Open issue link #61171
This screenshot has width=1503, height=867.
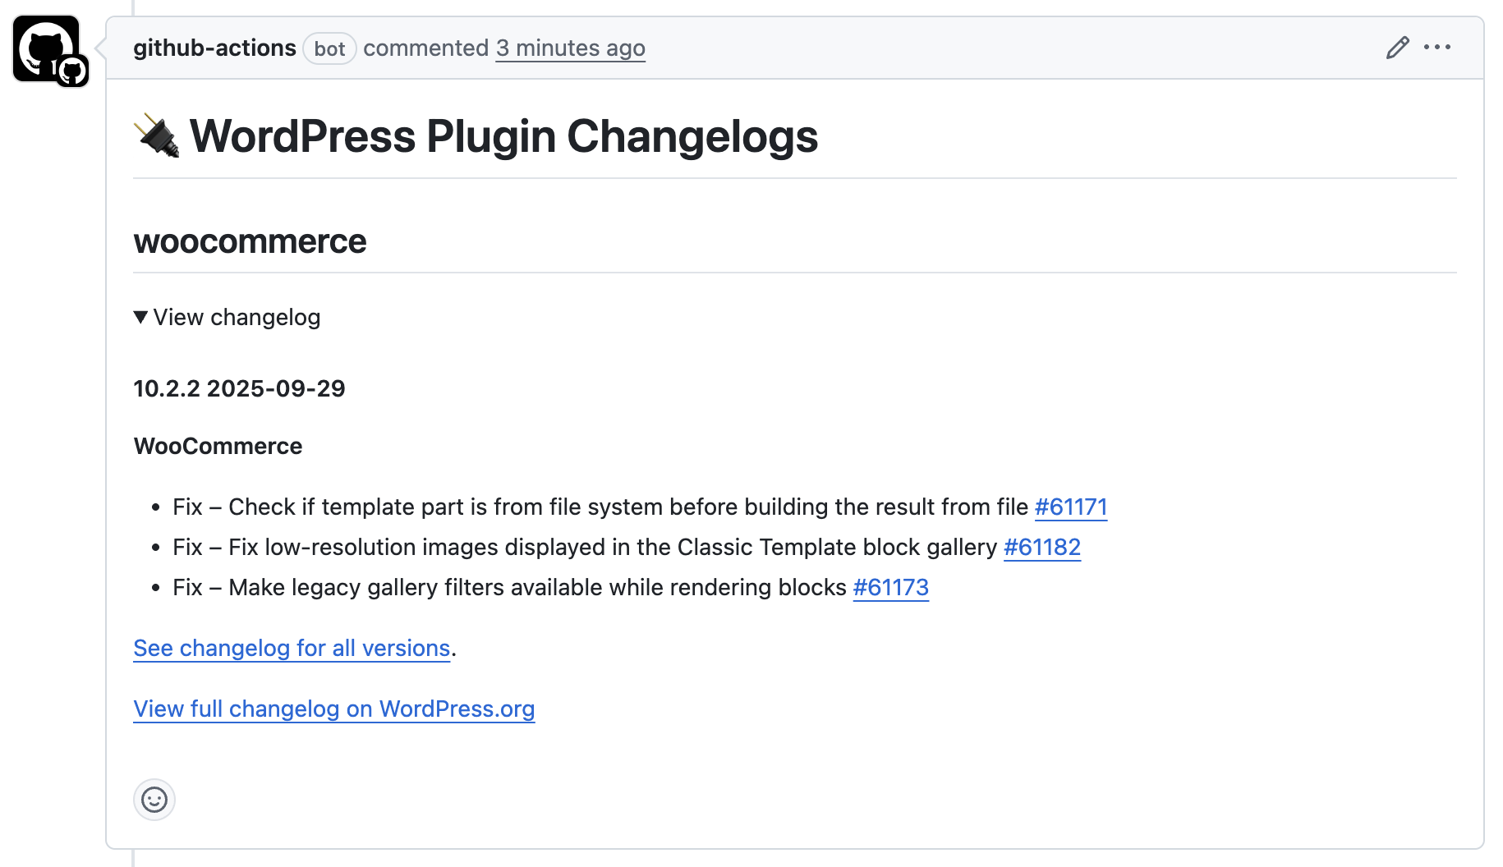(1071, 507)
